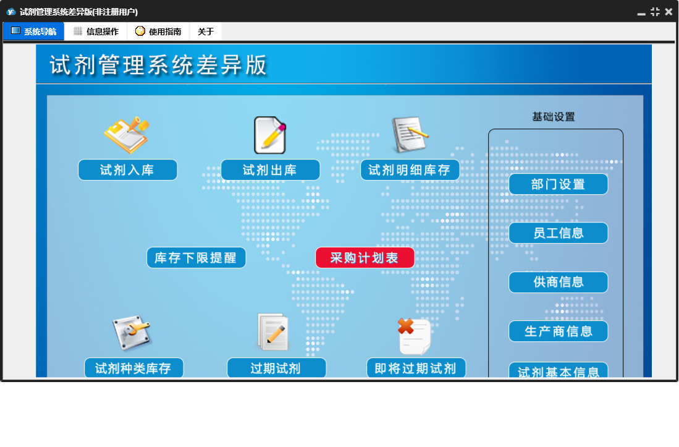Close the 试剂管理系统 window
This screenshot has height=447, width=679.
(668, 12)
